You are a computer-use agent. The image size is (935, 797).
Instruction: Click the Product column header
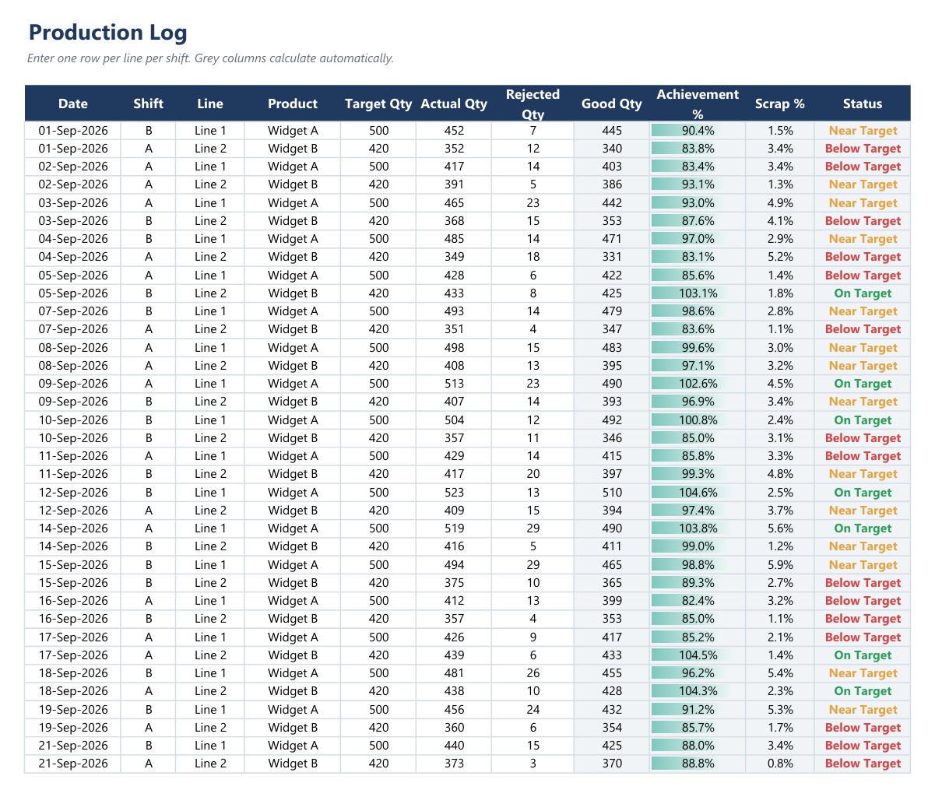click(293, 104)
